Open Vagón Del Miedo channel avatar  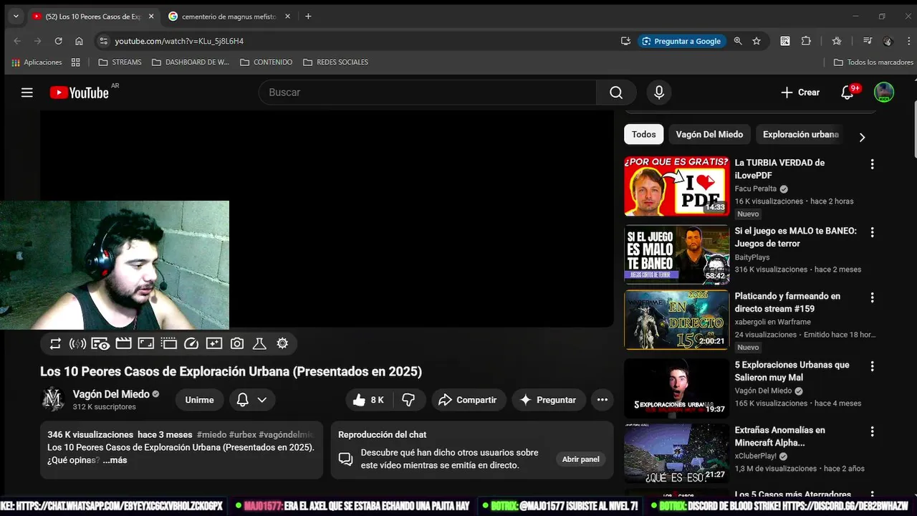click(x=53, y=400)
